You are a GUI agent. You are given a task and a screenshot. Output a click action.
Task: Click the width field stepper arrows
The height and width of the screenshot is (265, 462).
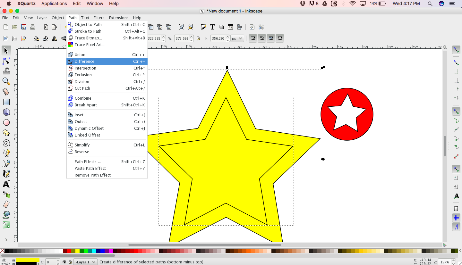click(192, 38)
